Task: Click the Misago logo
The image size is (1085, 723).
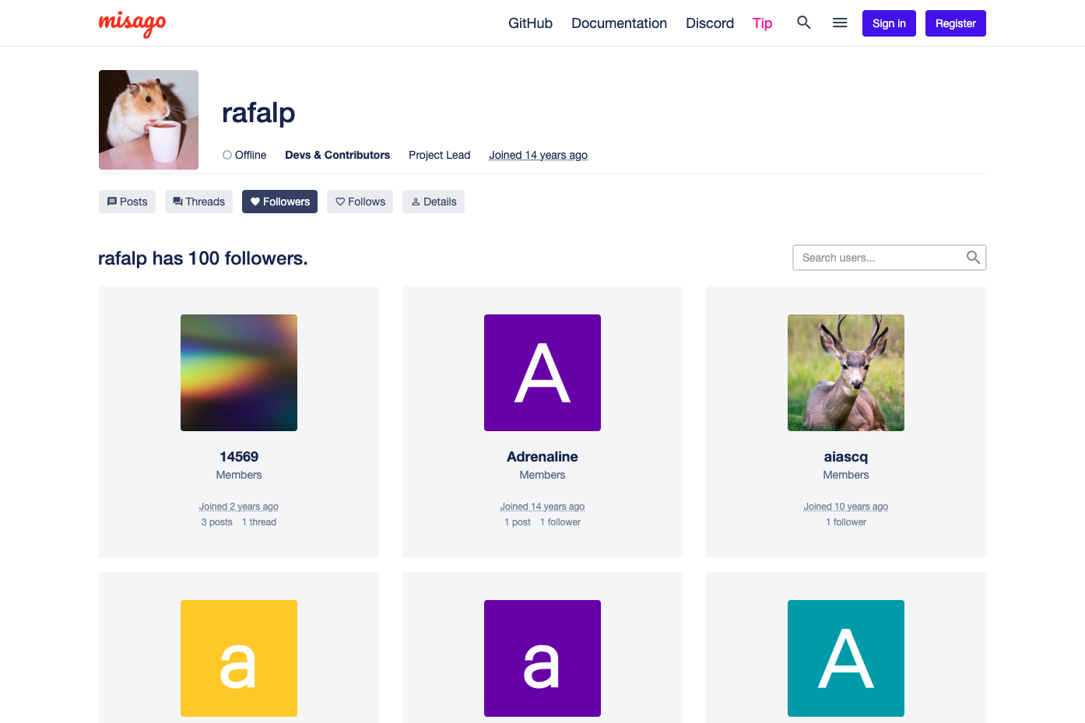Action: point(132,24)
